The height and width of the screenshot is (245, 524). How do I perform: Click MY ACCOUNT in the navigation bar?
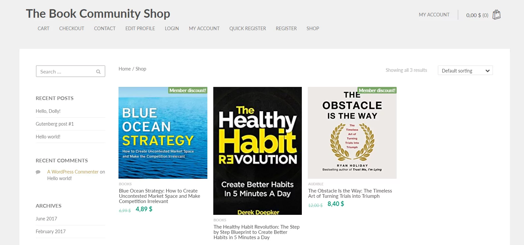(204, 29)
